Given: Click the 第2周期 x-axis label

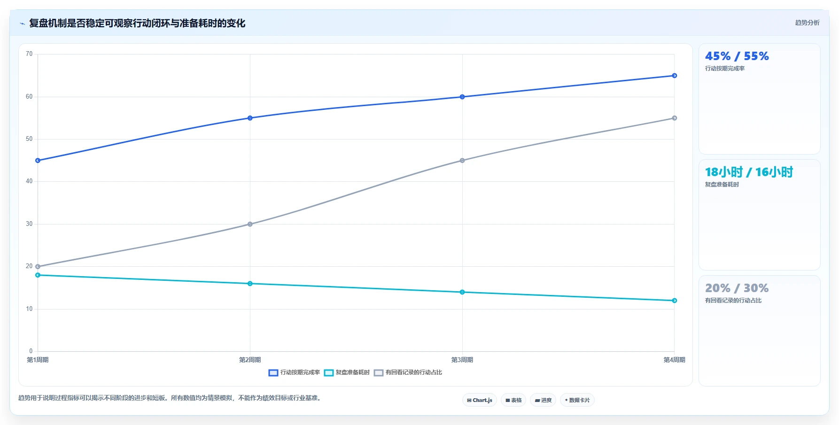Looking at the screenshot, I should tap(250, 360).
